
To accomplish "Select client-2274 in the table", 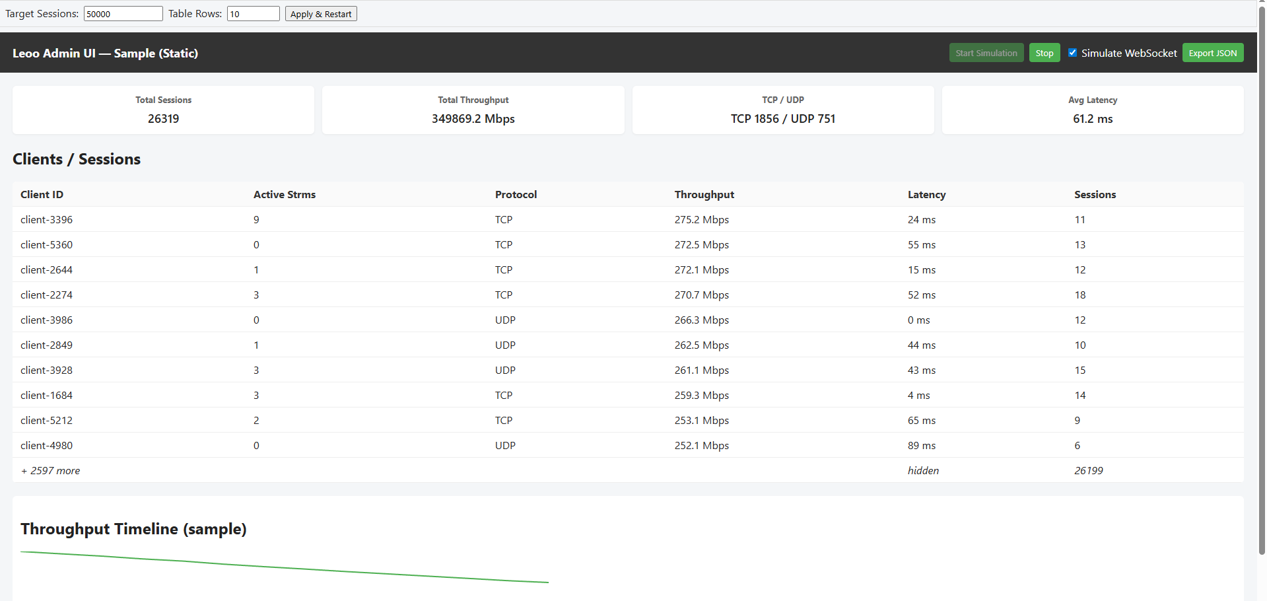I will point(46,295).
